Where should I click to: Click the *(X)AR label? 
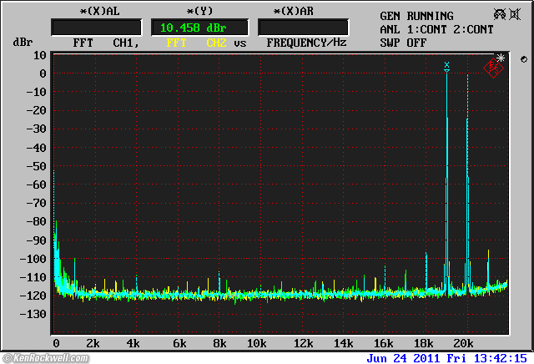point(294,11)
